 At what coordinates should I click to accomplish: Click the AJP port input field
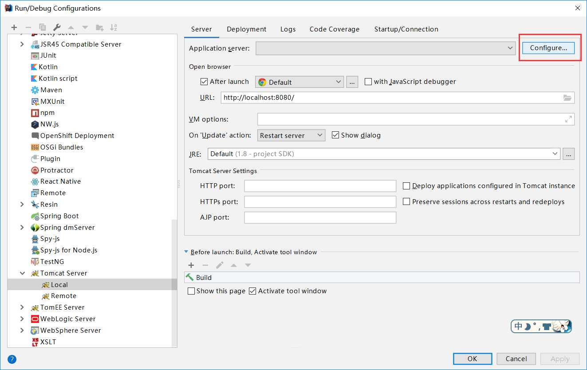[x=320, y=217]
